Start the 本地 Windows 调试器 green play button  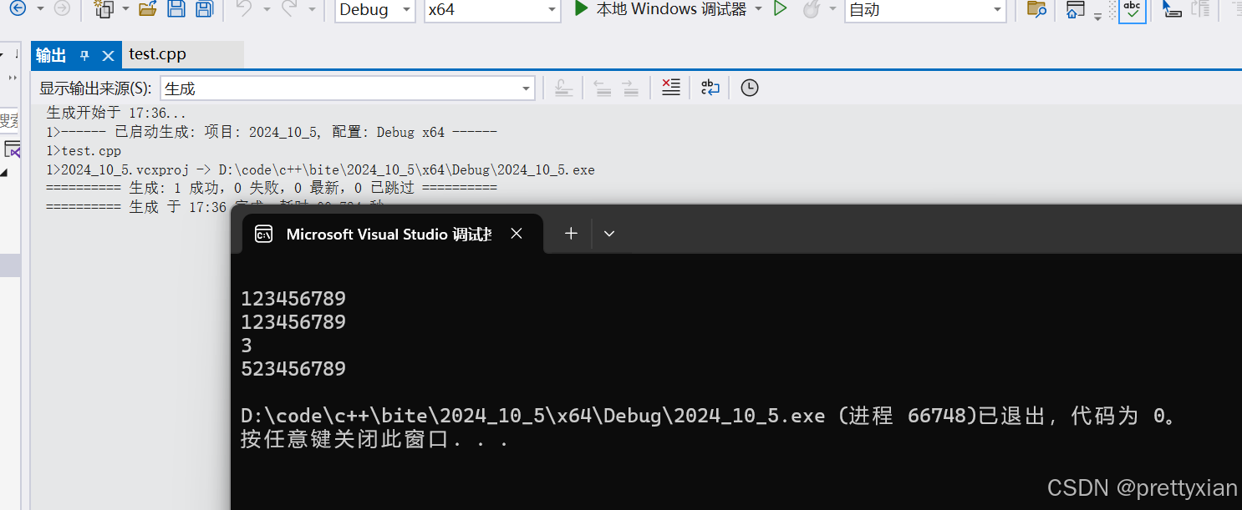pos(581,9)
